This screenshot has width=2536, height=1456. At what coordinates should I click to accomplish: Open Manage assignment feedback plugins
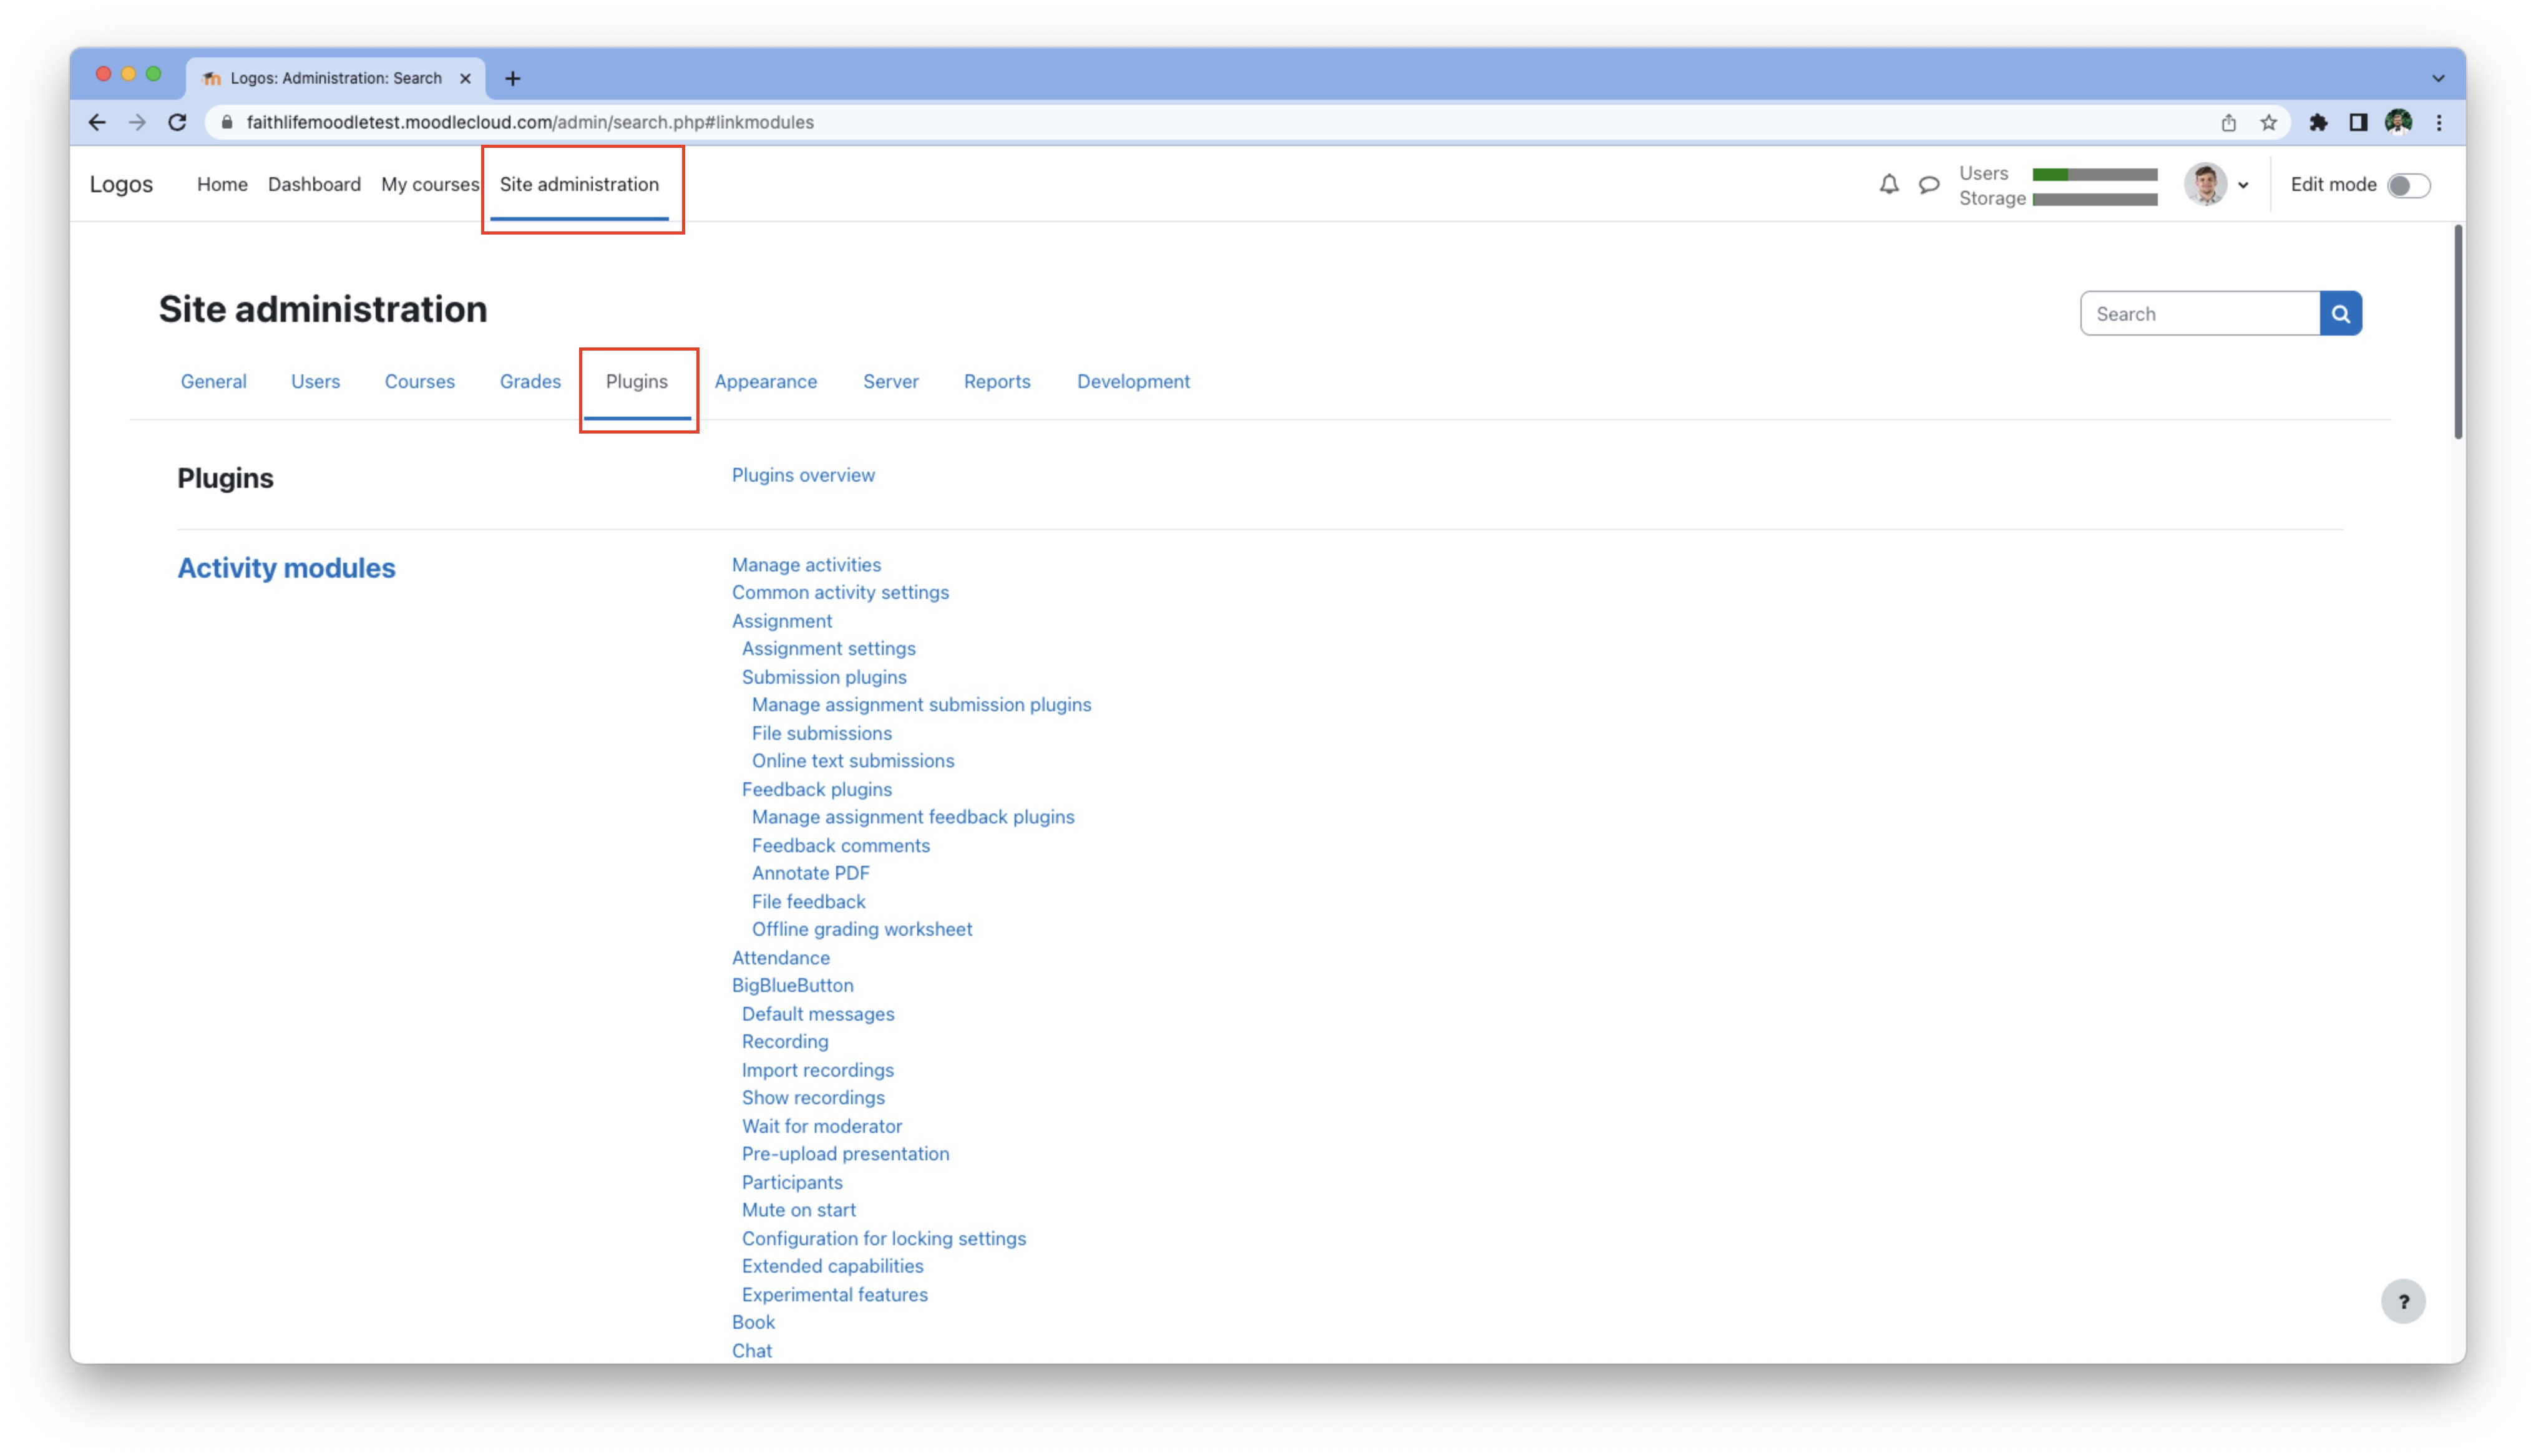tap(913, 817)
